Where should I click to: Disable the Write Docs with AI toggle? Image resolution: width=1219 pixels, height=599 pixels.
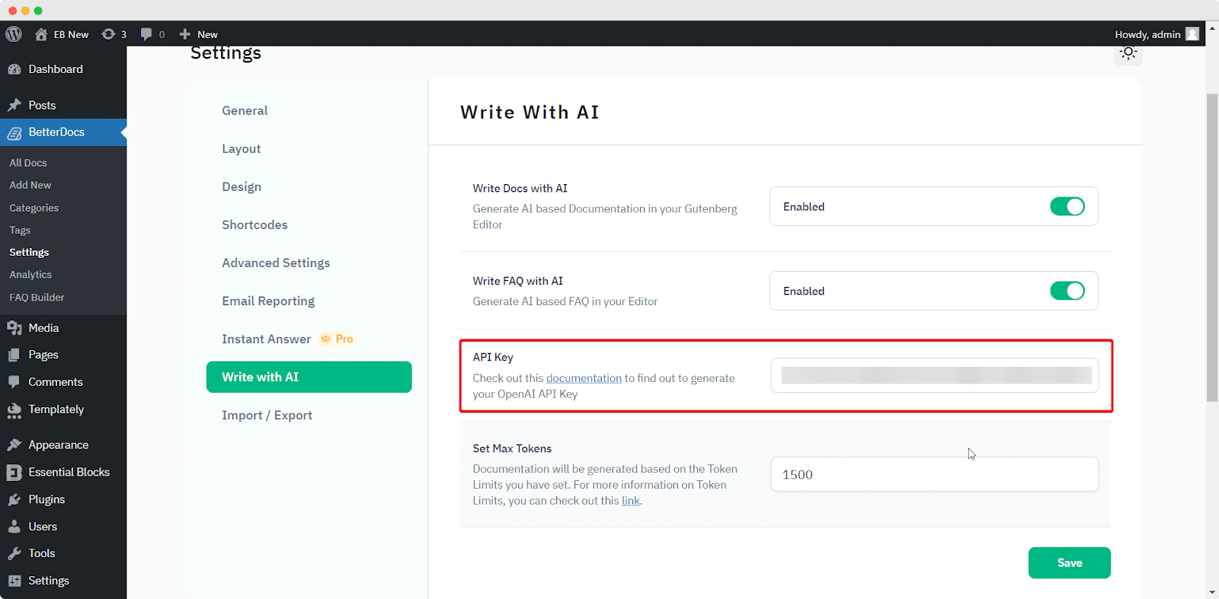1067,206
